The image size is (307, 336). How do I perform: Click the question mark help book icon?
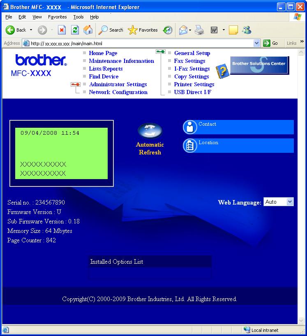[222, 71]
